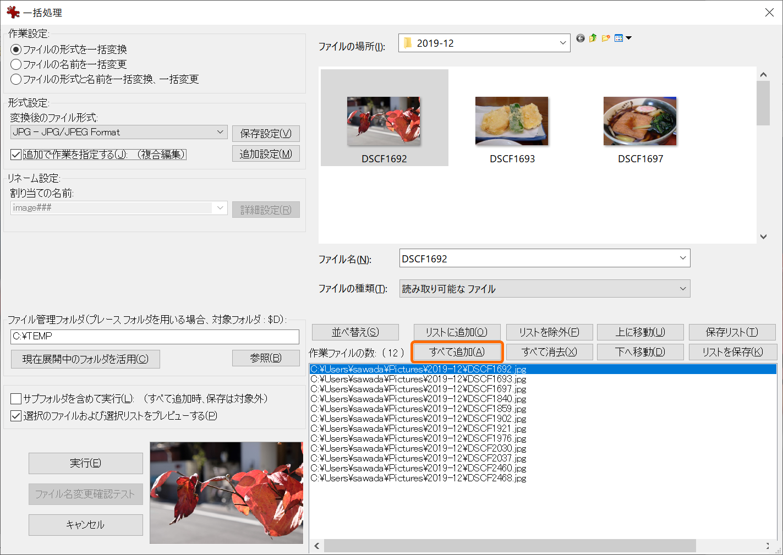Move item up with 上に移動(U)
The width and height of the screenshot is (783, 555).
pyautogui.click(x=640, y=332)
